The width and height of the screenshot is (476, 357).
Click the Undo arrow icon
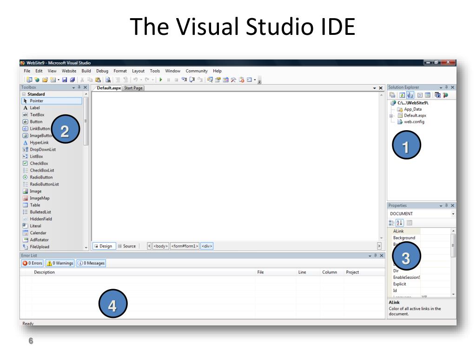point(135,79)
